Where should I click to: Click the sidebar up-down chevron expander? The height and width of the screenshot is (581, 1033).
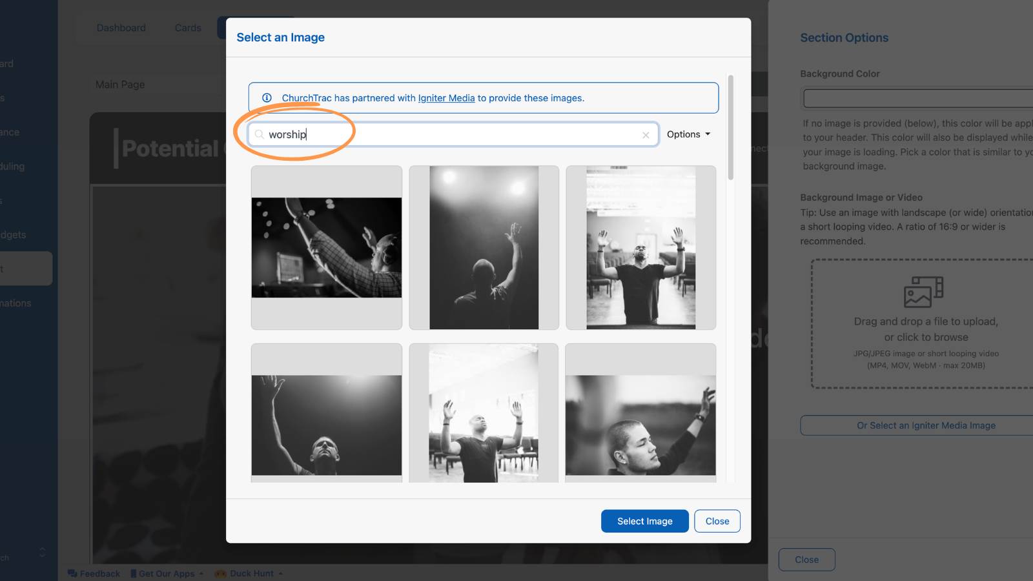(43, 552)
